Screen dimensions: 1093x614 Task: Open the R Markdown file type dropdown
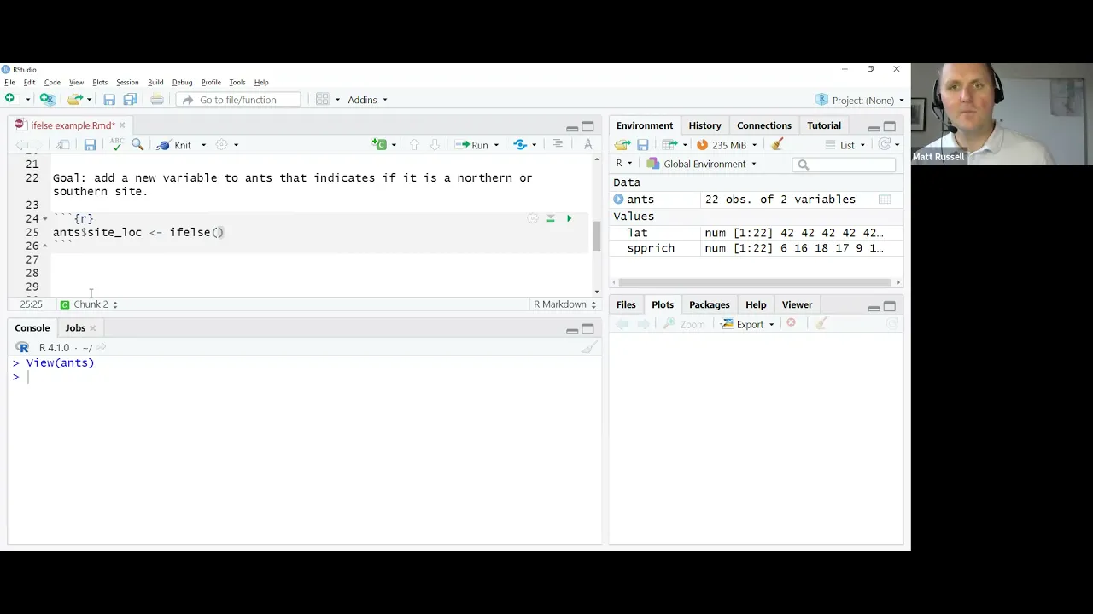(564, 304)
